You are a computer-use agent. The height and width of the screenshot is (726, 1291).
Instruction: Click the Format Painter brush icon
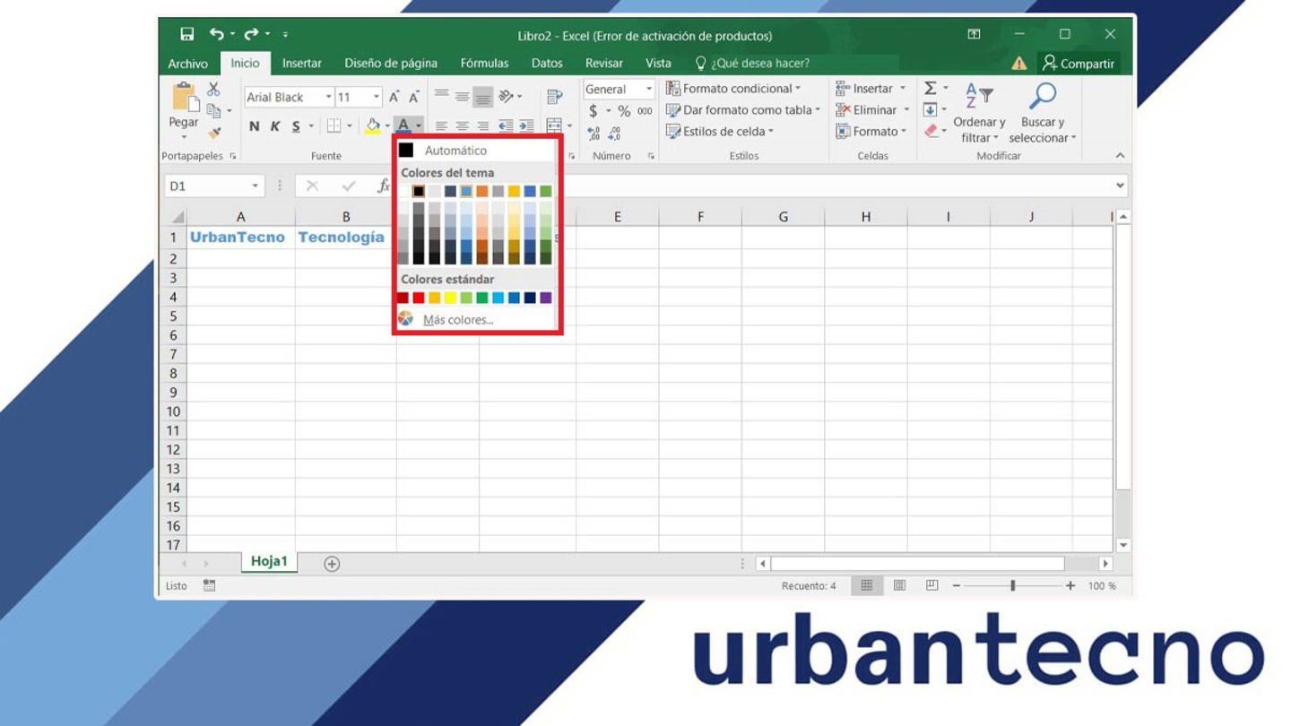coord(214,133)
